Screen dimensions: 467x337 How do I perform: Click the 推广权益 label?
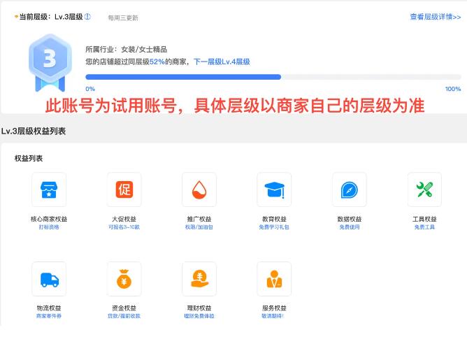199,219
